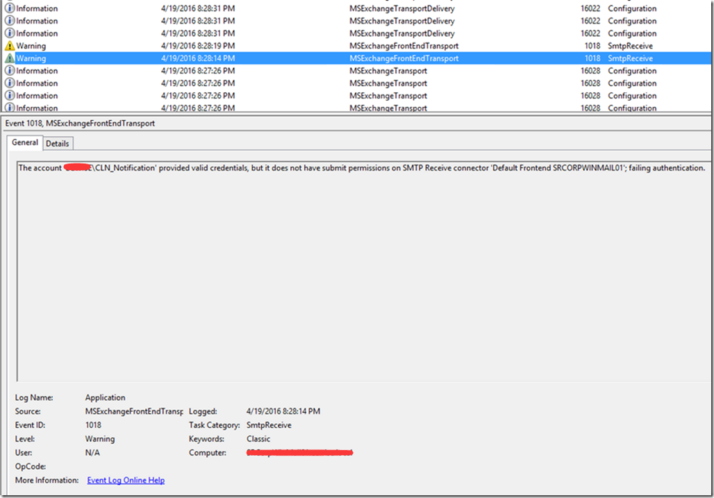
Task: Switch to the Details tab
Action: [x=58, y=143]
